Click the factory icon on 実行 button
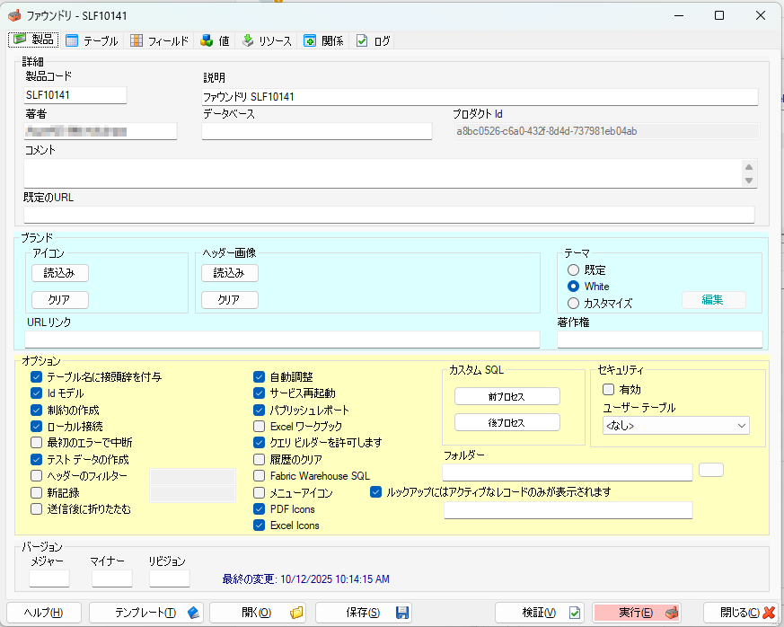The width and height of the screenshot is (784, 627). coord(672,613)
